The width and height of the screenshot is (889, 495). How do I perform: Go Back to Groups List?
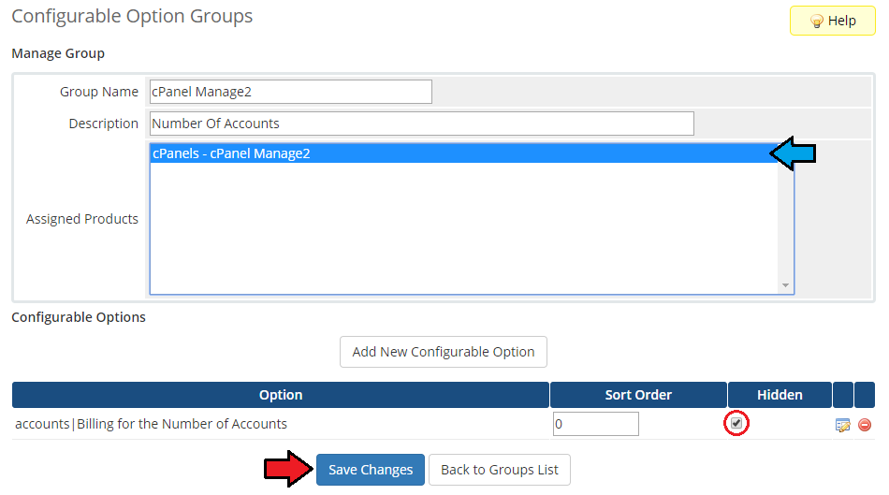500,470
